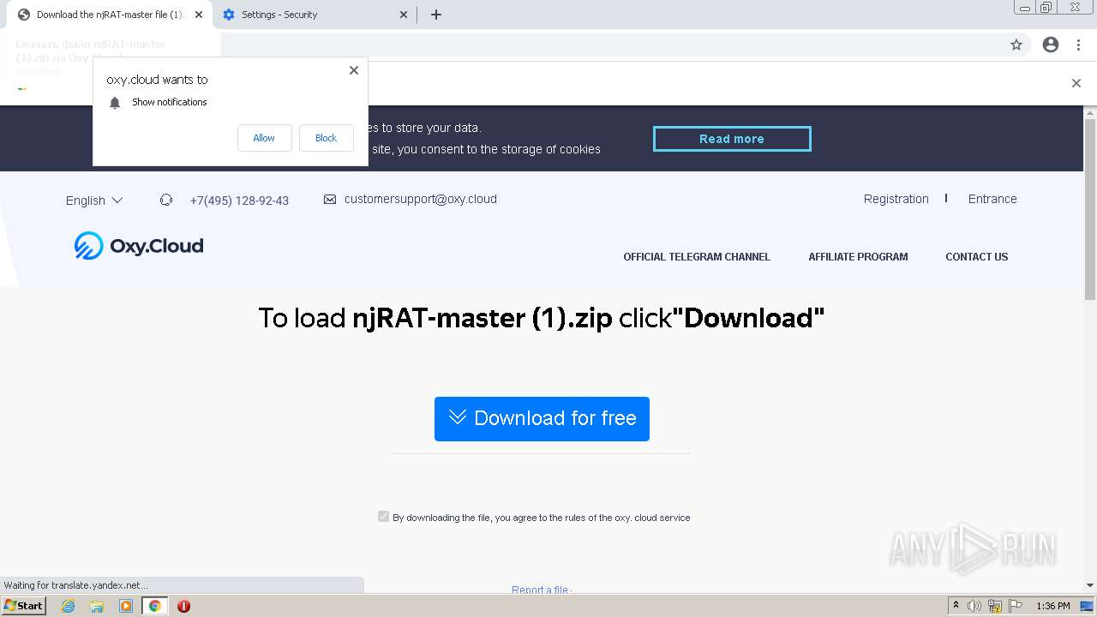Click the network tray icon
Image resolution: width=1097 pixels, height=617 pixels.
pyautogui.click(x=995, y=606)
